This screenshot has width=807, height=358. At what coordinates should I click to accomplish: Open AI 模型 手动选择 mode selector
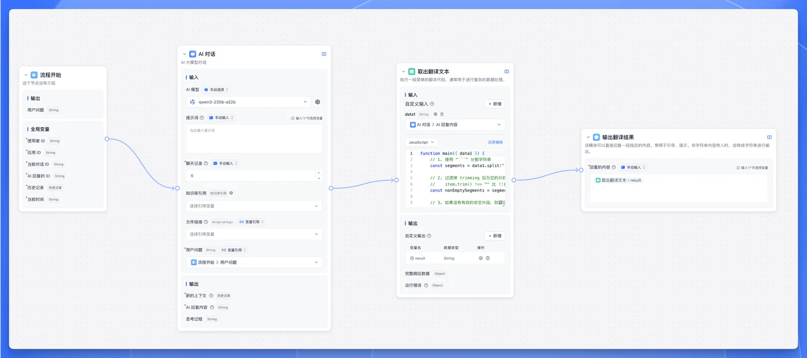(216, 90)
